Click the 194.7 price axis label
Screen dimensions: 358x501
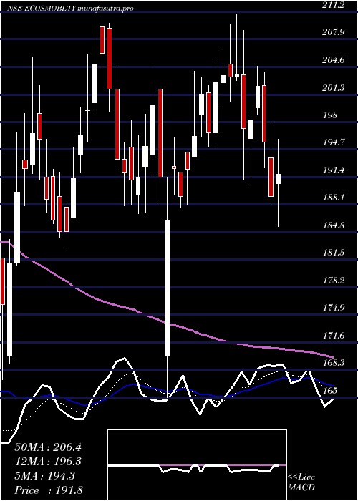coord(335,142)
